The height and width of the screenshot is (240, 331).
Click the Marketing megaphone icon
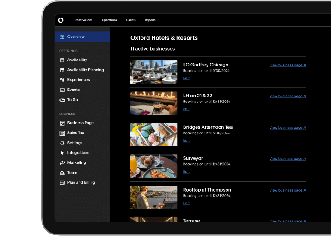click(62, 162)
